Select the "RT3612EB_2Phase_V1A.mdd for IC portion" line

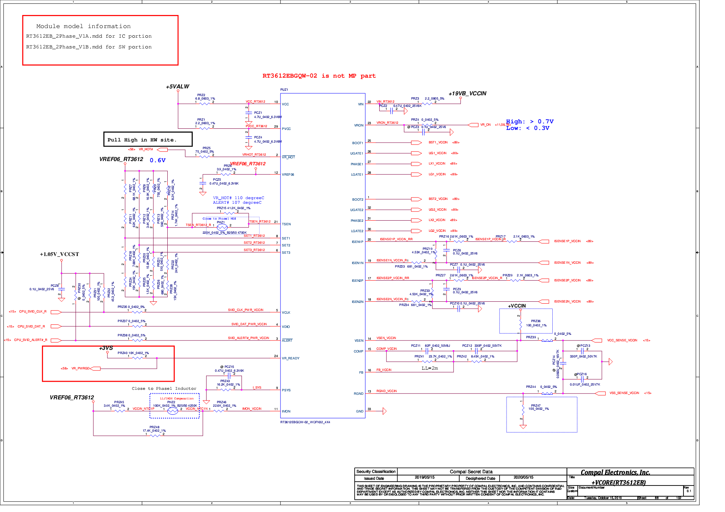pyautogui.click(x=89, y=36)
